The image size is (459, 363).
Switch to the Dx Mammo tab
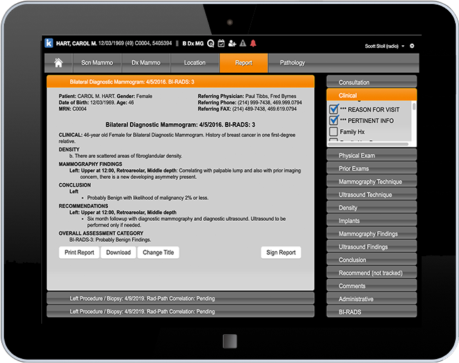tap(146, 63)
